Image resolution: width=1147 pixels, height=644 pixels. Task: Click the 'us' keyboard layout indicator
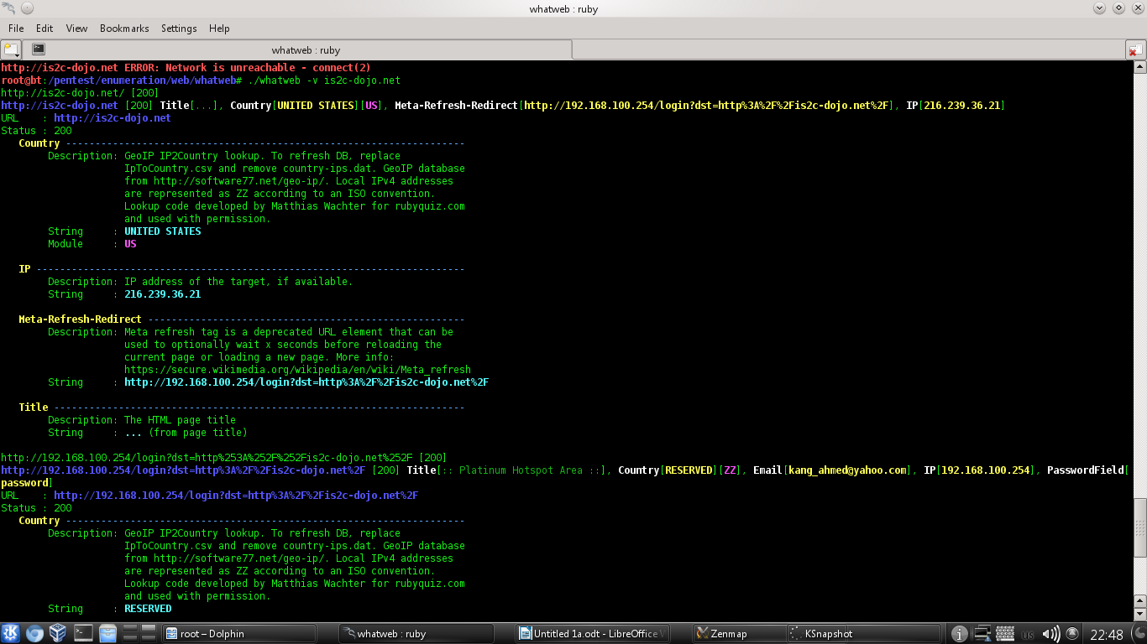(x=1028, y=635)
